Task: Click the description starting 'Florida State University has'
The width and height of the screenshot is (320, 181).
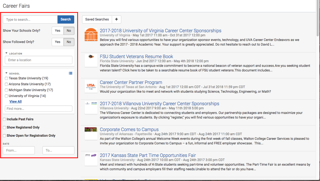Action: click(205, 68)
